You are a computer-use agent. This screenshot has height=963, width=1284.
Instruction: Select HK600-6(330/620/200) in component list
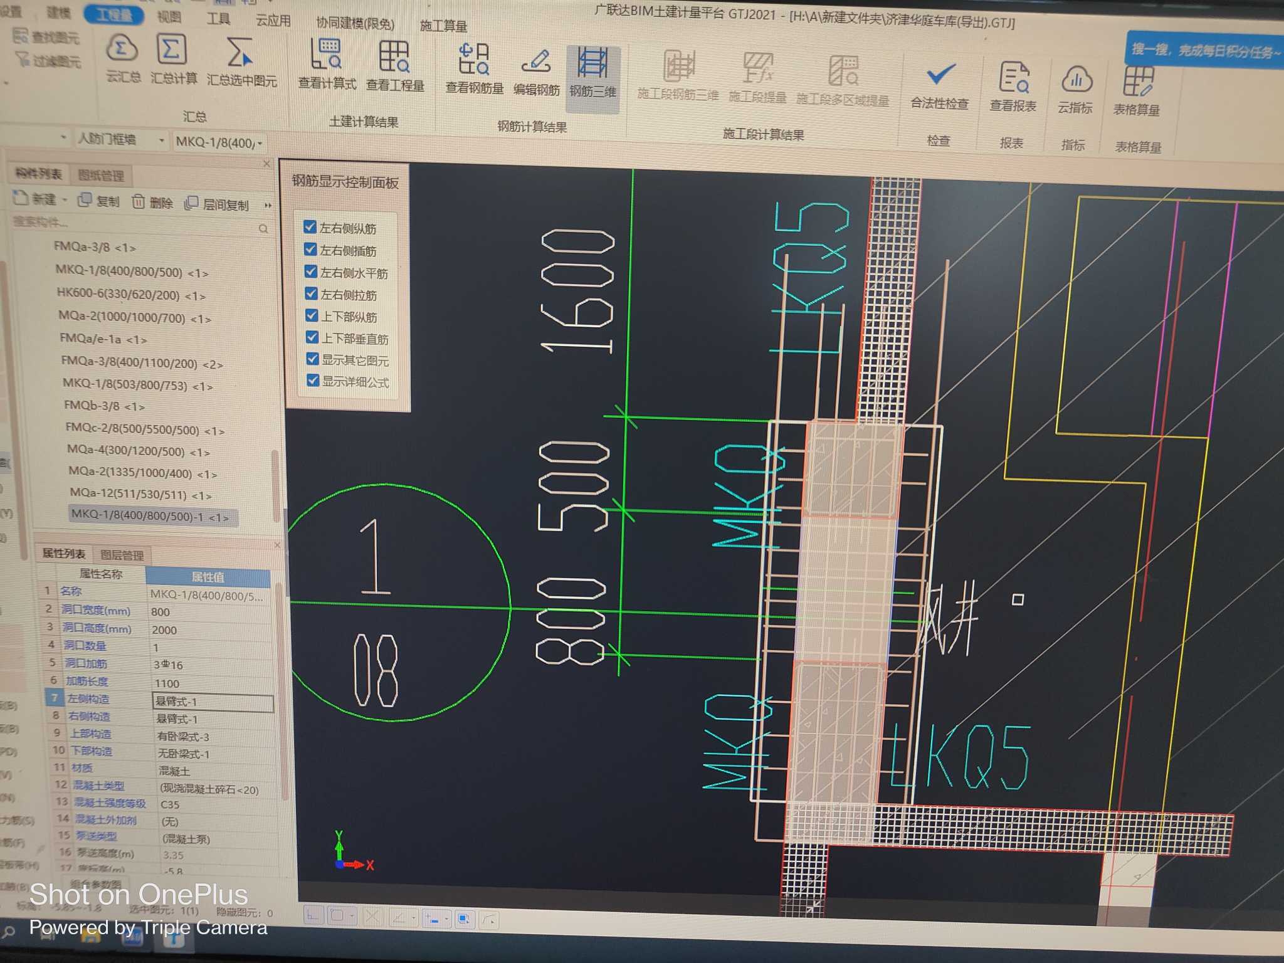(130, 295)
